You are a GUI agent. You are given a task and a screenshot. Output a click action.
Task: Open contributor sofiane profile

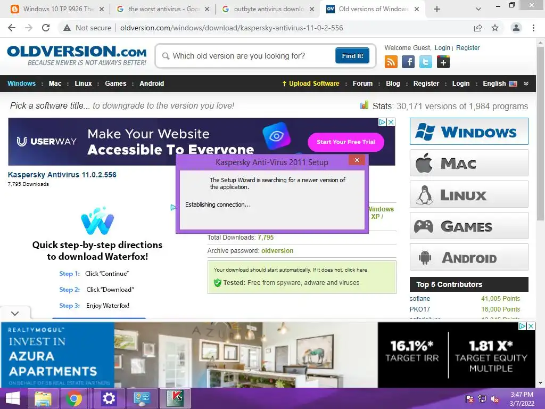pos(419,299)
